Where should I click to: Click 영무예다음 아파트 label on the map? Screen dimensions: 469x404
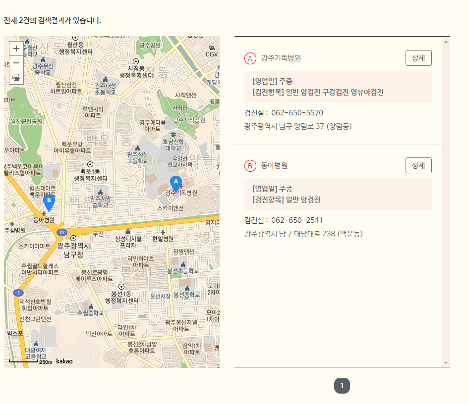pyautogui.click(x=153, y=126)
